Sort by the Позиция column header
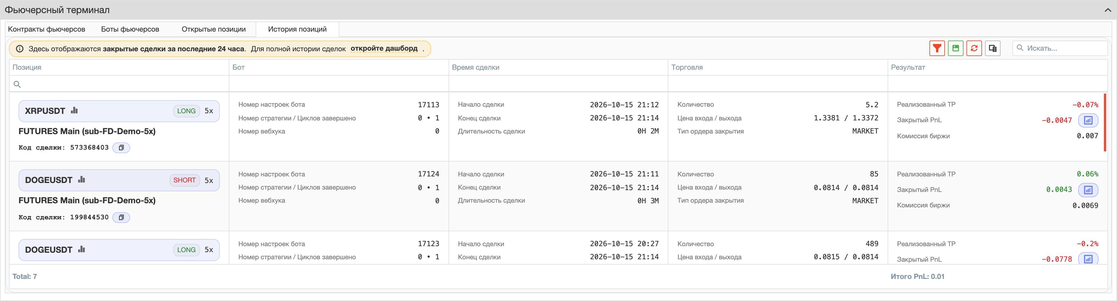Screen dimensions: 1117x301 (x=119, y=67)
